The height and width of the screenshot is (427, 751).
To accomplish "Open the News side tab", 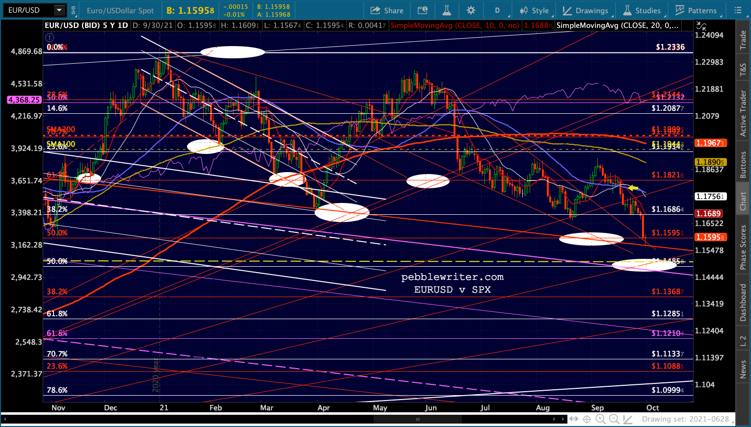I will tap(743, 370).
